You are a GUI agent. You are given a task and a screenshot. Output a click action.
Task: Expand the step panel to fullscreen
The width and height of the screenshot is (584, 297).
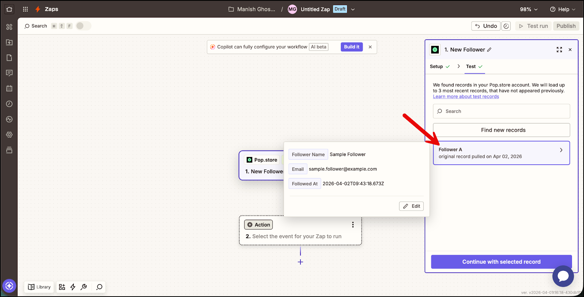559,50
